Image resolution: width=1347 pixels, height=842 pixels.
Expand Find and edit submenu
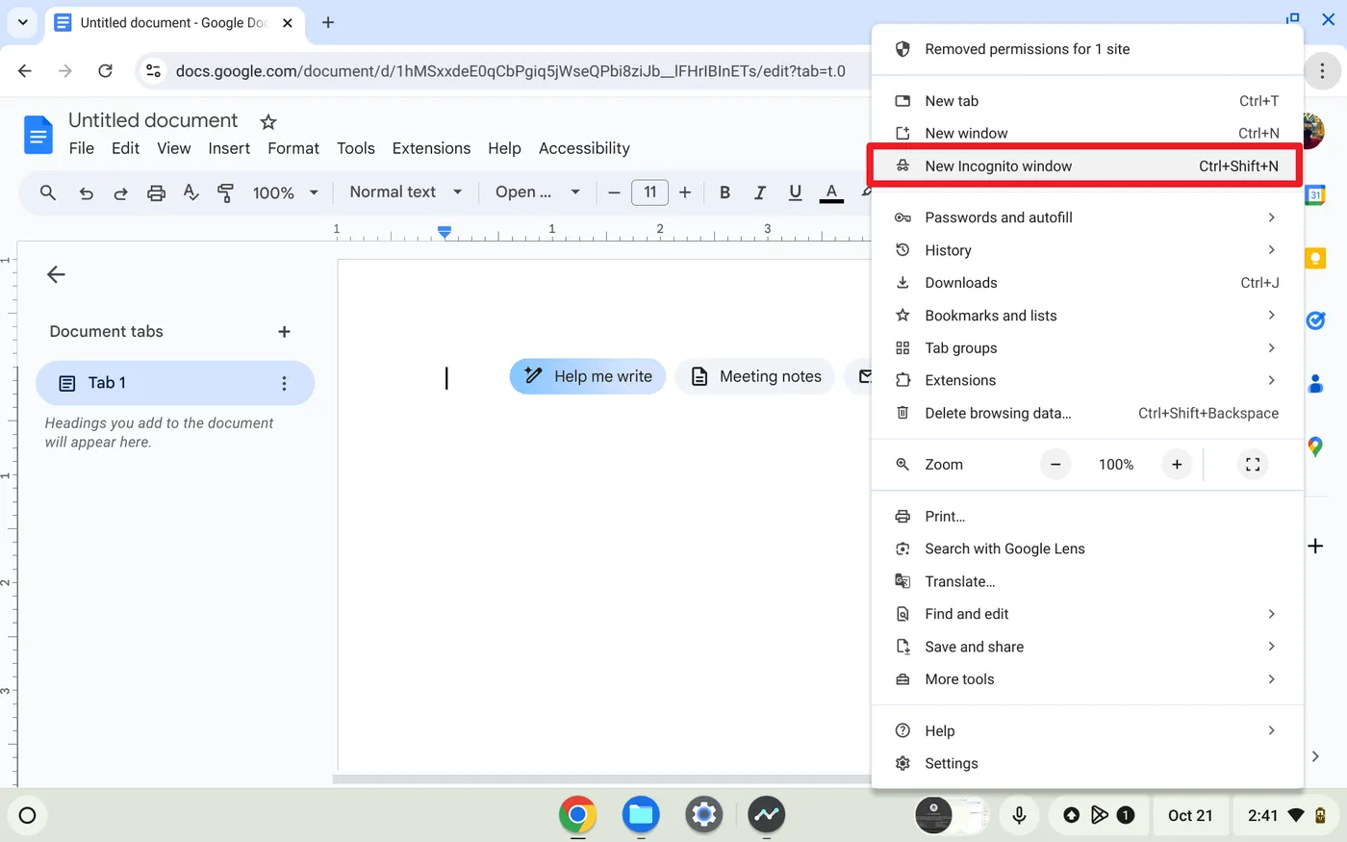click(1087, 614)
